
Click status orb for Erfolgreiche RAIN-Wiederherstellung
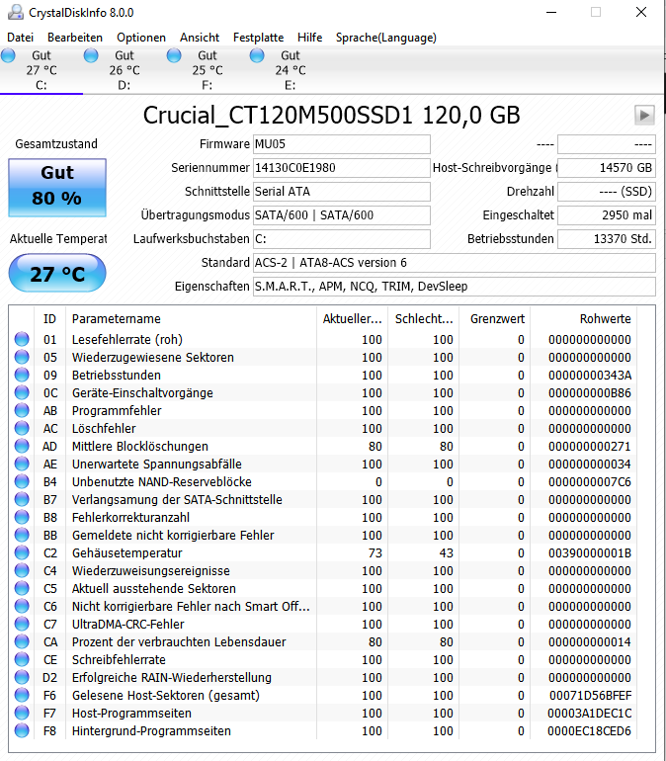point(22,678)
